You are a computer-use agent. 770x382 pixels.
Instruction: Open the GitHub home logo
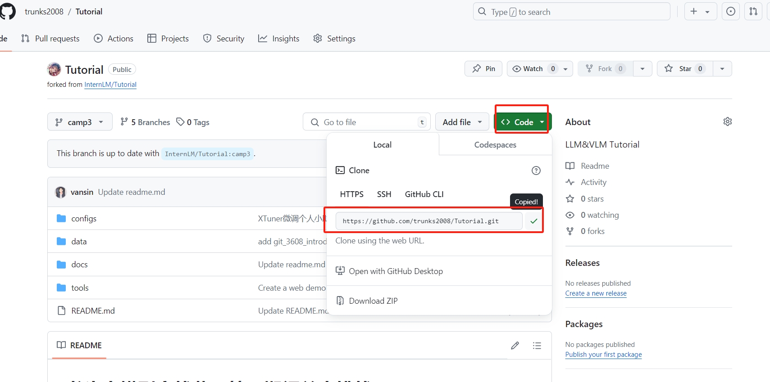pyautogui.click(x=7, y=11)
